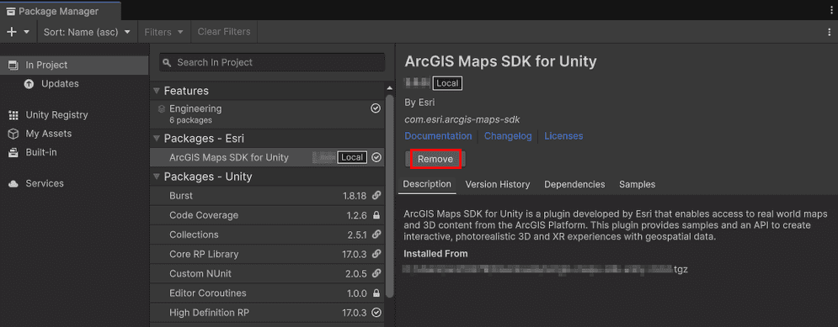Screen dimensions: 838x327
Task: Open the Filters dropdown
Action: pos(164,32)
